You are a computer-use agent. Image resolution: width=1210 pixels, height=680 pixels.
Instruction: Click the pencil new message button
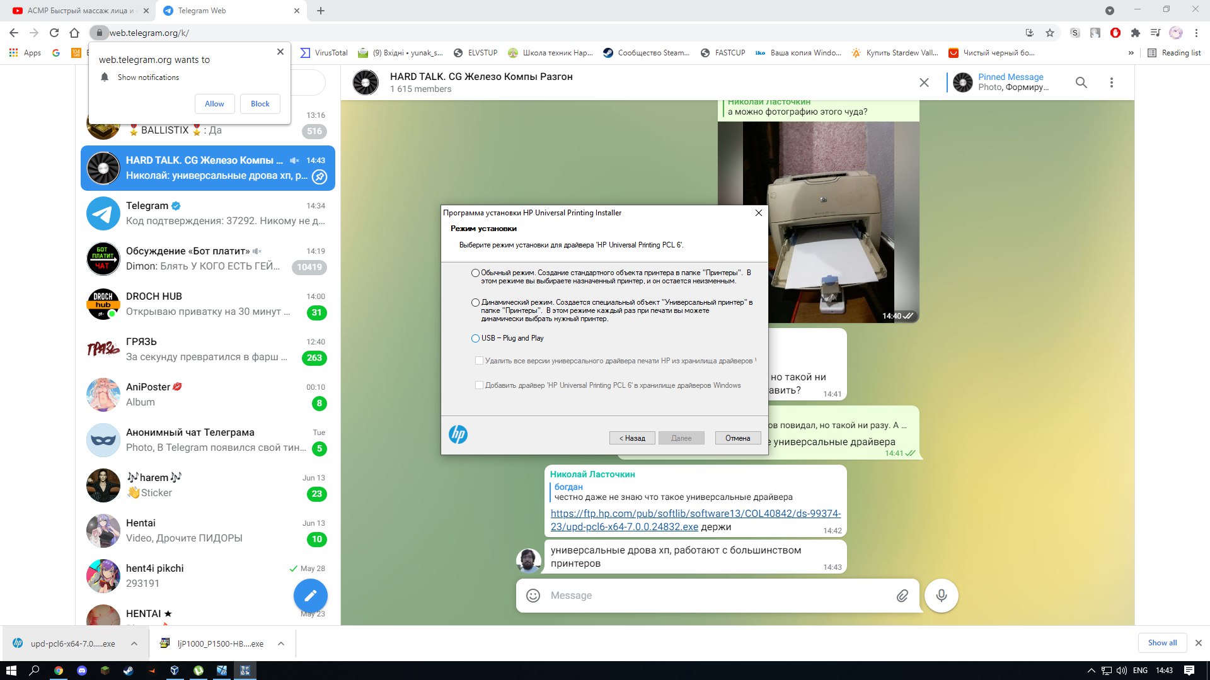click(x=311, y=596)
